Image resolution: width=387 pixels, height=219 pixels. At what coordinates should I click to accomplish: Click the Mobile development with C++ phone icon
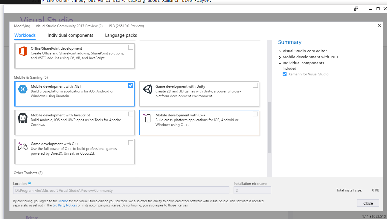pyautogui.click(x=147, y=118)
